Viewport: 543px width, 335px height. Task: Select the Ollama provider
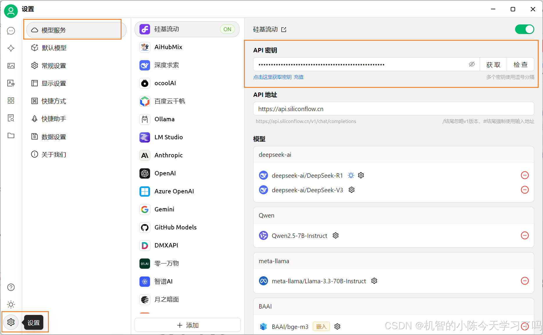coord(187,119)
